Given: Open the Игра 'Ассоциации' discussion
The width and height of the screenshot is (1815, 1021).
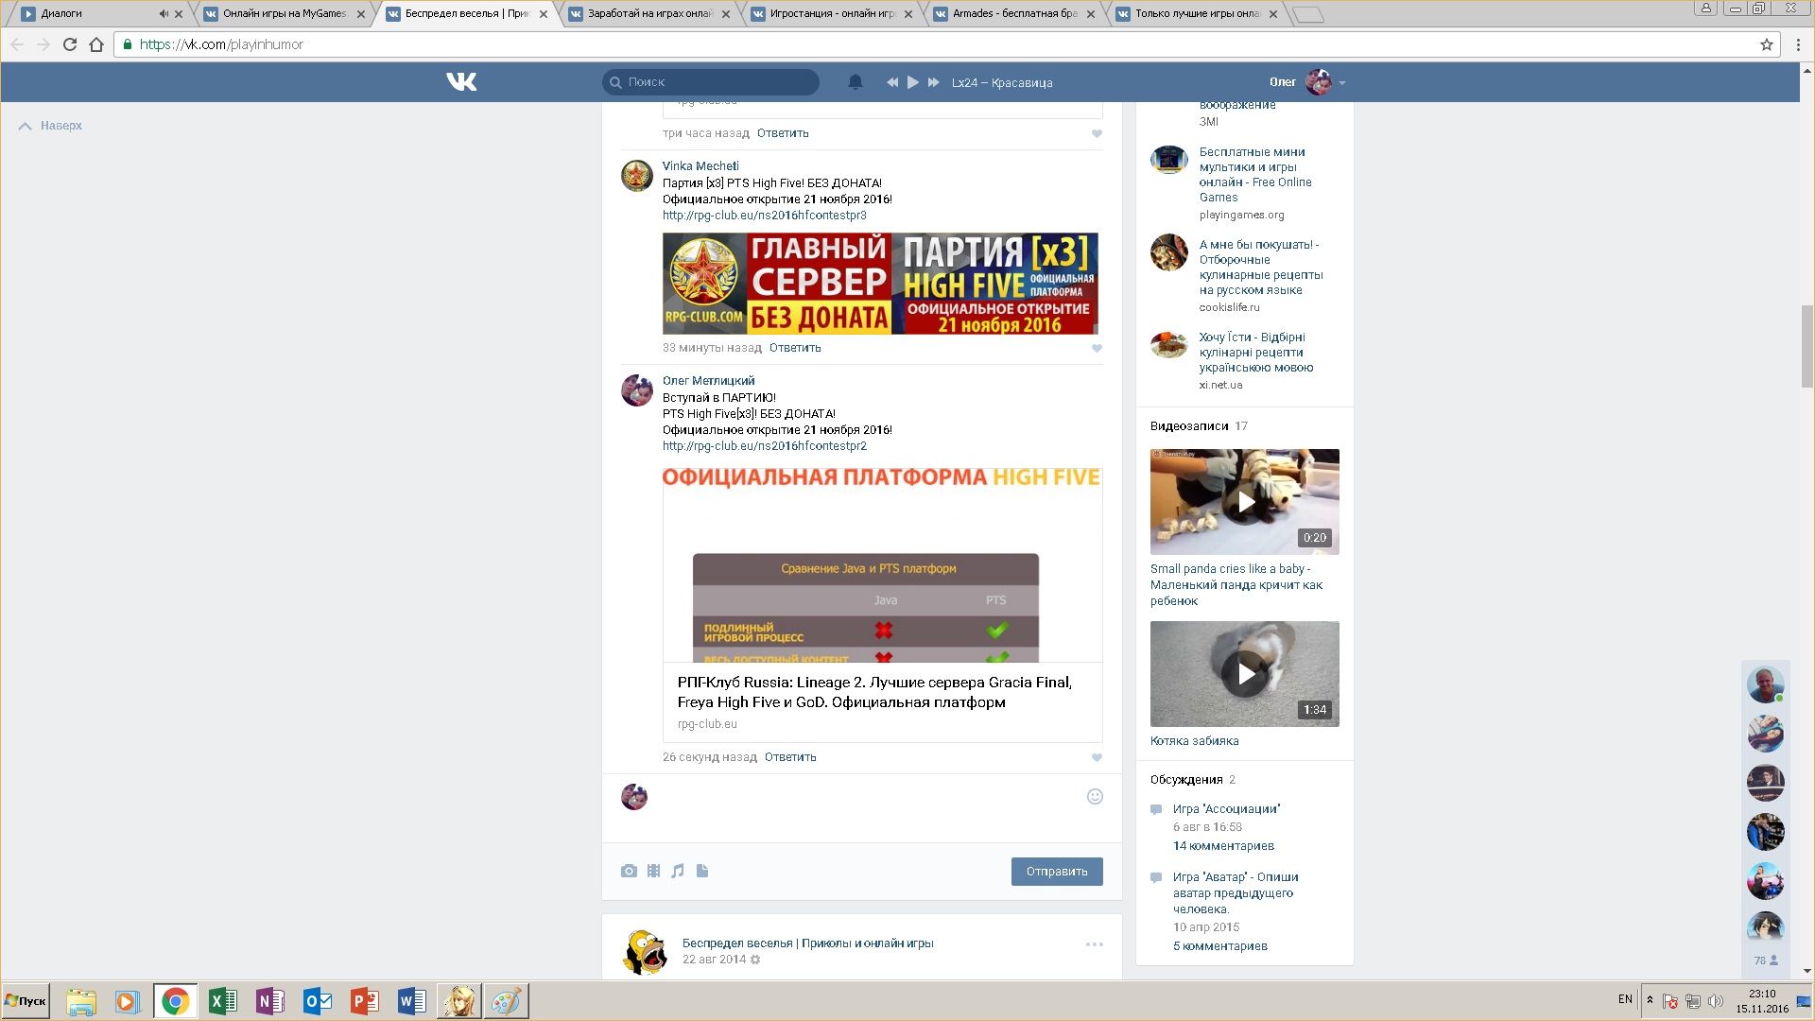Looking at the screenshot, I should tap(1226, 809).
